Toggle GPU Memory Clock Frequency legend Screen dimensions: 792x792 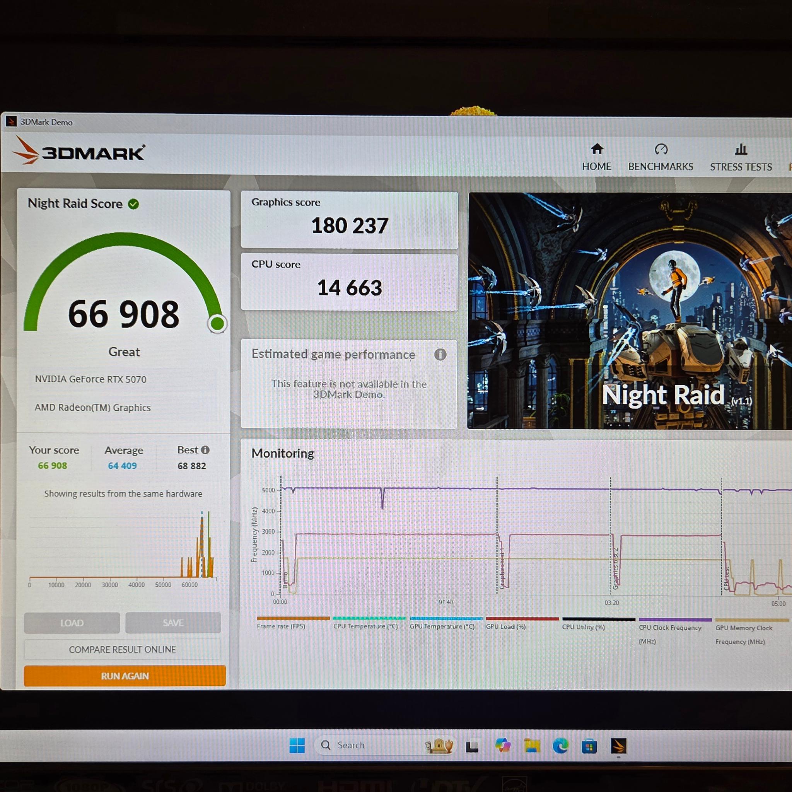[x=751, y=632]
